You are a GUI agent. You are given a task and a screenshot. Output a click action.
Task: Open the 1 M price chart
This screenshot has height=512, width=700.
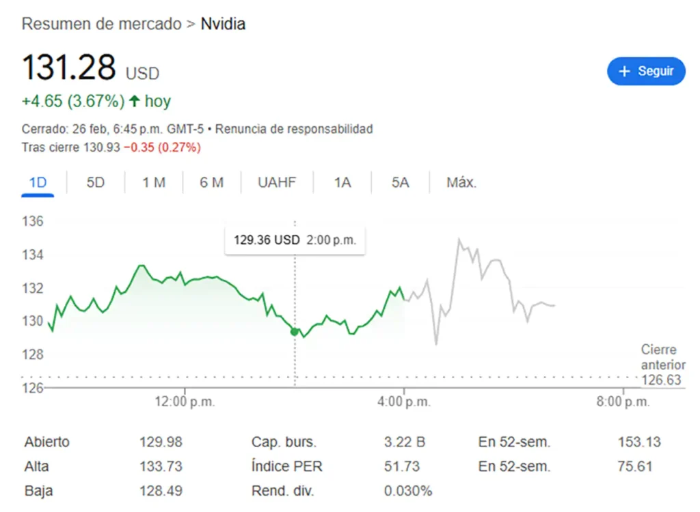point(154,182)
